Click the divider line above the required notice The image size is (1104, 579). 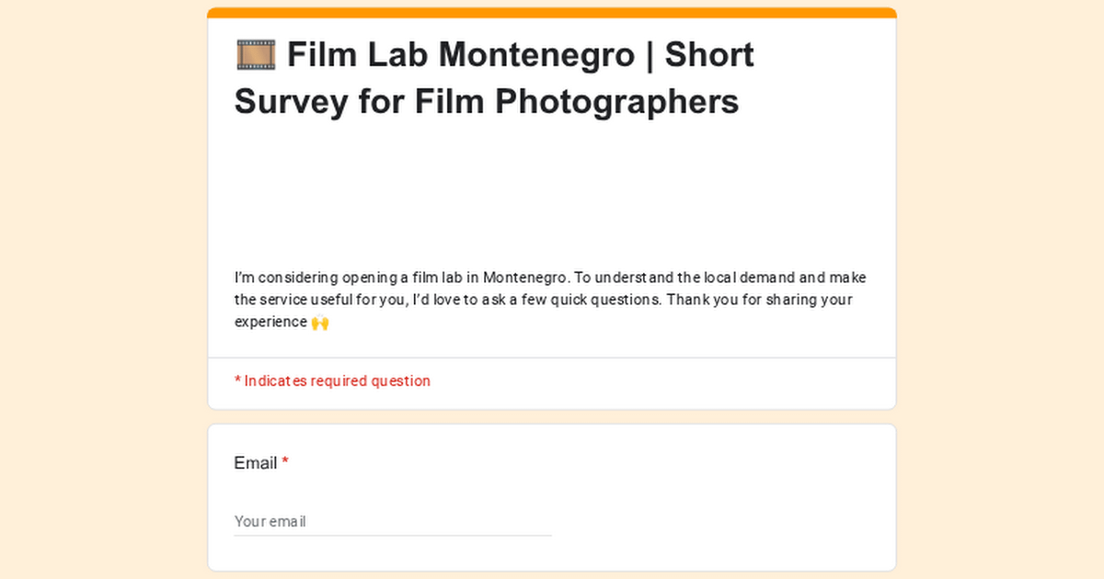click(x=552, y=358)
